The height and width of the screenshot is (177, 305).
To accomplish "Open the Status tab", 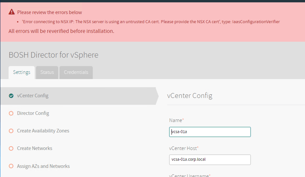I will (x=47, y=72).
